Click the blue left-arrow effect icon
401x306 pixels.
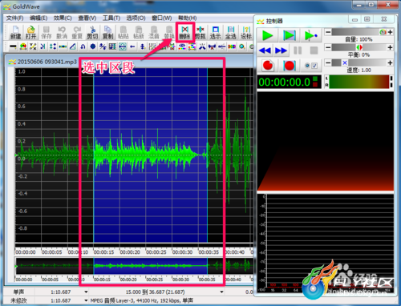coord(132,46)
